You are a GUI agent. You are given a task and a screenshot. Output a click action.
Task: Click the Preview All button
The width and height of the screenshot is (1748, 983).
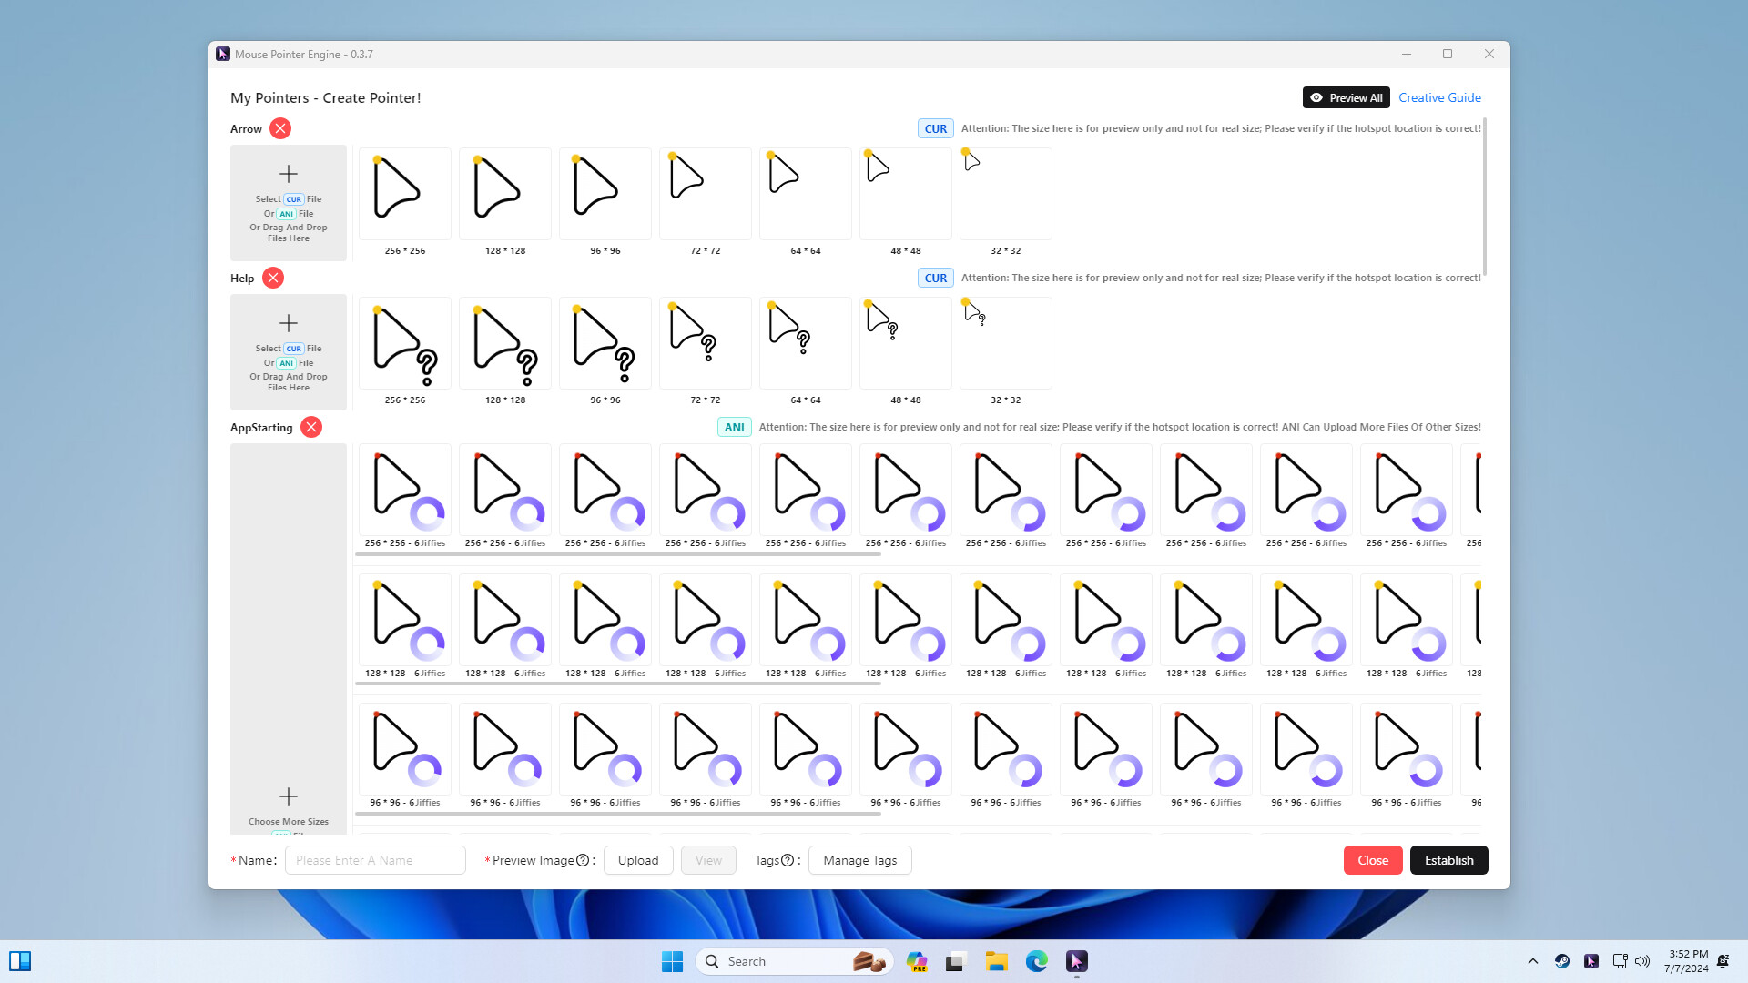tap(1346, 97)
